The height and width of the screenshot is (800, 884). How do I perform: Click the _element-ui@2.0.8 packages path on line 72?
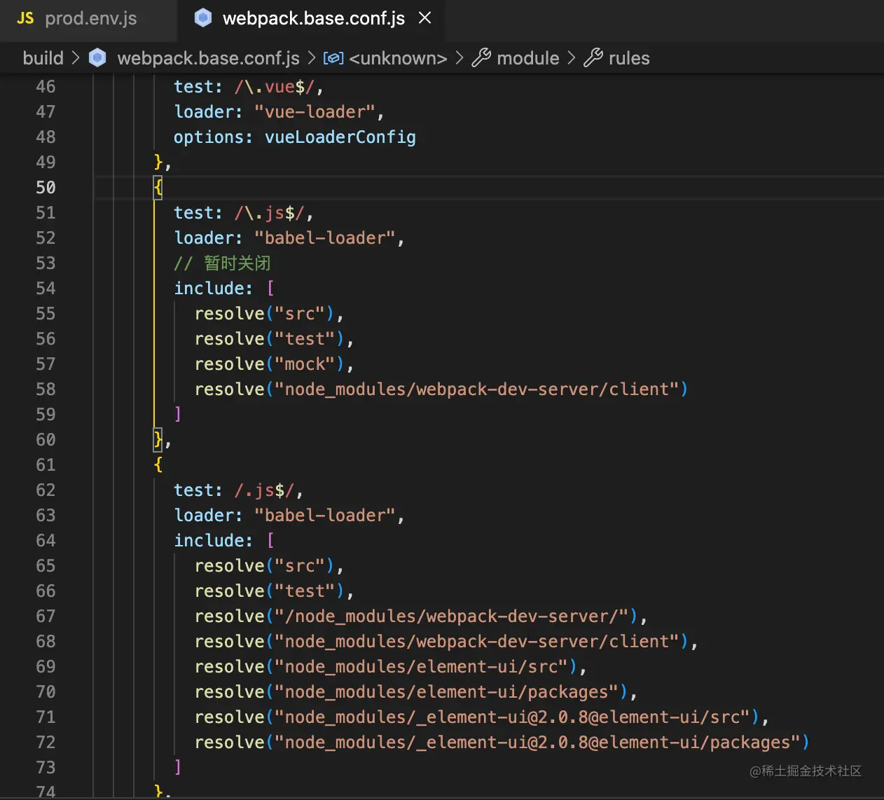click(537, 743)
